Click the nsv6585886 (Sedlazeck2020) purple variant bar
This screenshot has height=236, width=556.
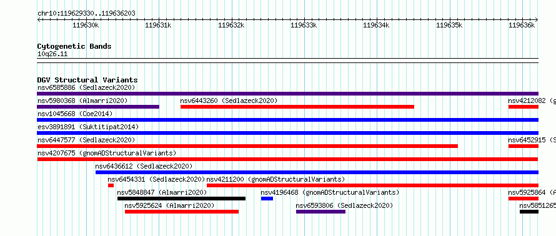(x=287, y=94)
